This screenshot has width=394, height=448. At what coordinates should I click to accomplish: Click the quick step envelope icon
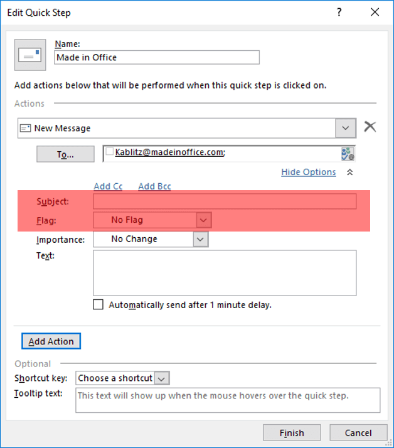pyautogui.click(x=29, y=55)
